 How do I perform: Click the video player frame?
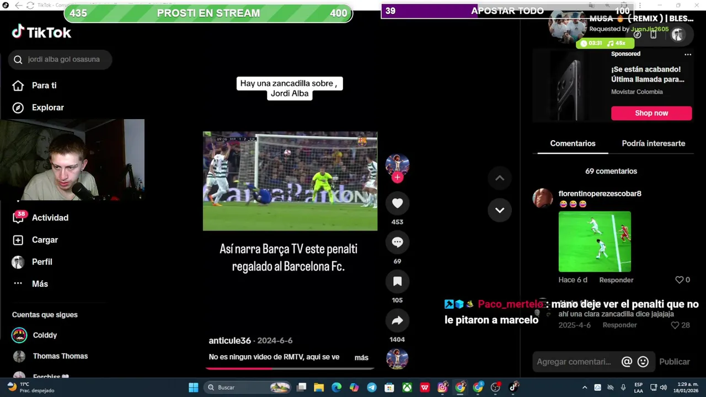click(x=290, y=181)
